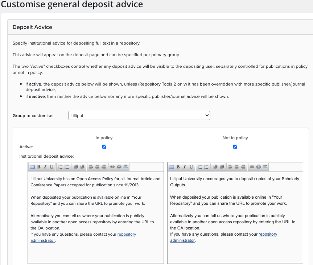Bold text in the Not in policy editor

(x=178, y=167)
